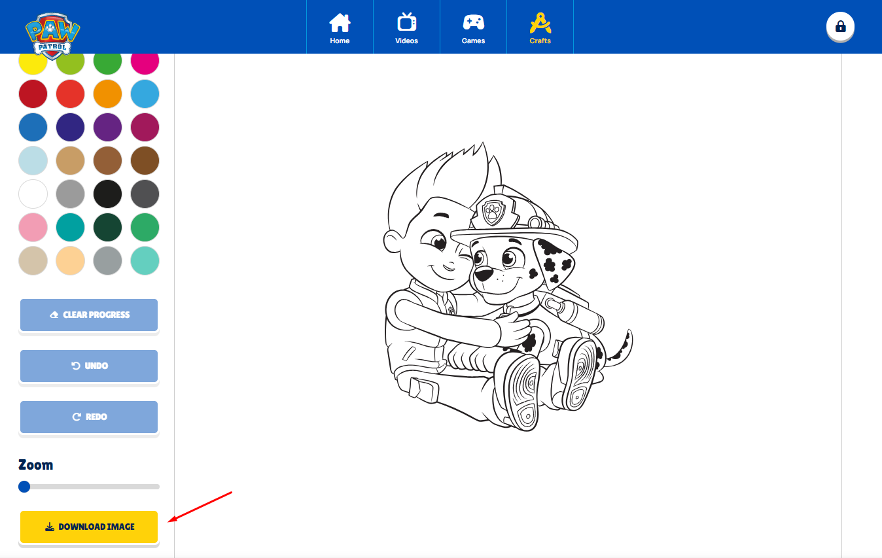This screenshot has width=882, height=558.
Task: Pick the light gray color swatch
Action: [70, 194]
